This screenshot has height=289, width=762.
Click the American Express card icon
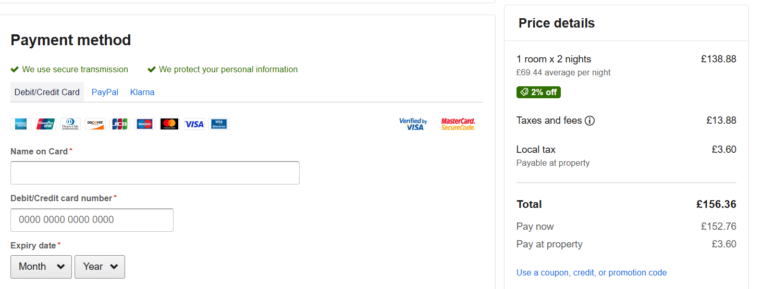point(21,124)
